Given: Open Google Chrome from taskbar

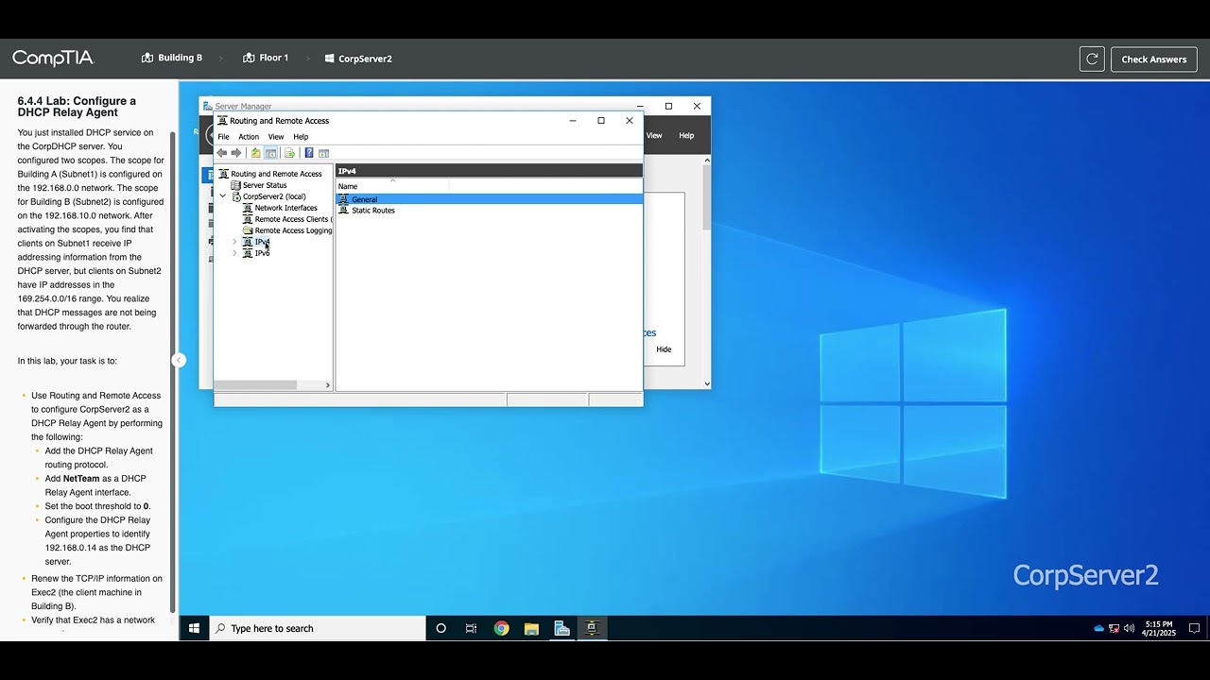Looking at the screenshot, I should [x=501, y=628].
